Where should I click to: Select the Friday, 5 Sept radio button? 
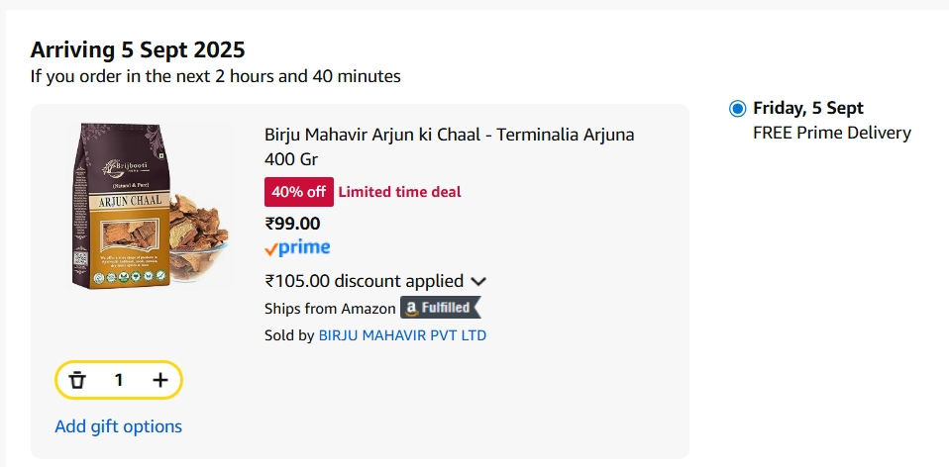tap(737, 109)
